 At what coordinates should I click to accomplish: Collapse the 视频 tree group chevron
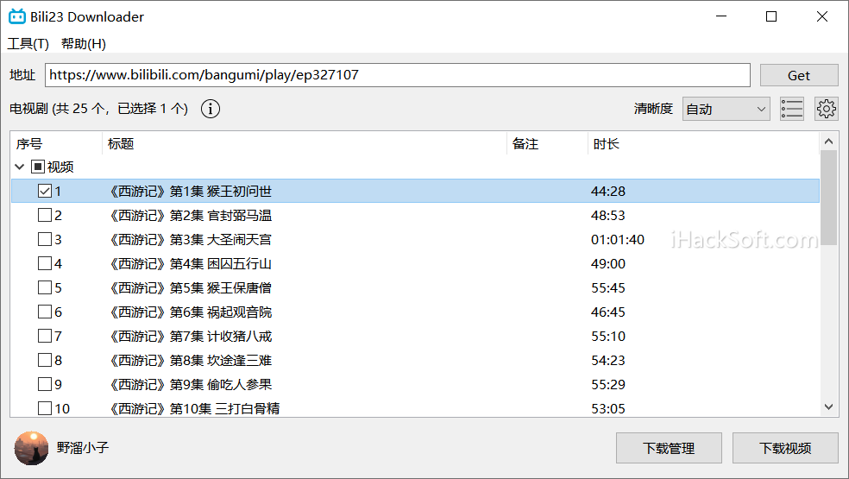pyautogui.click(x=20, y=167)
